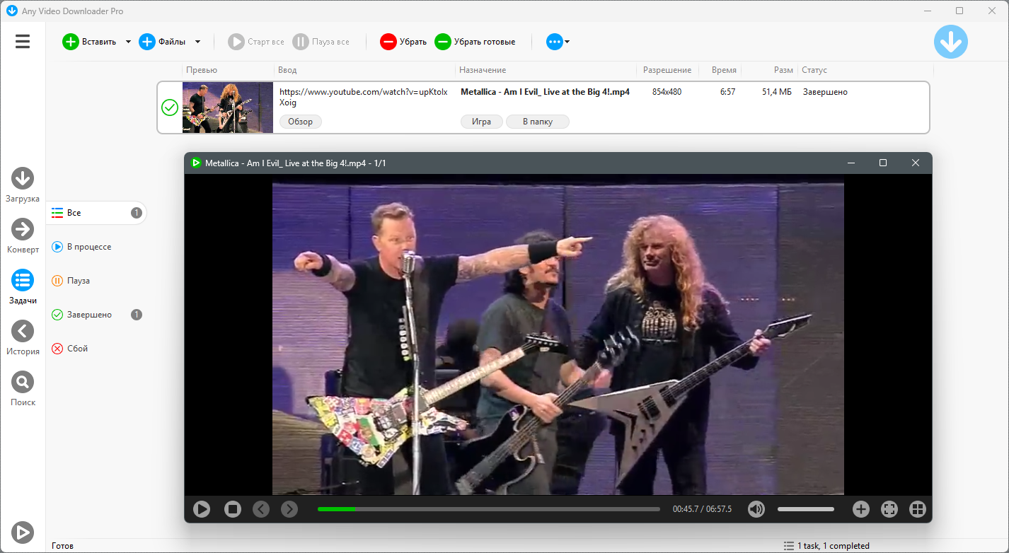Open the Загрузка sidebar section
The width and height of the screenshot is (1009, 553).
[x=23, y=185]
